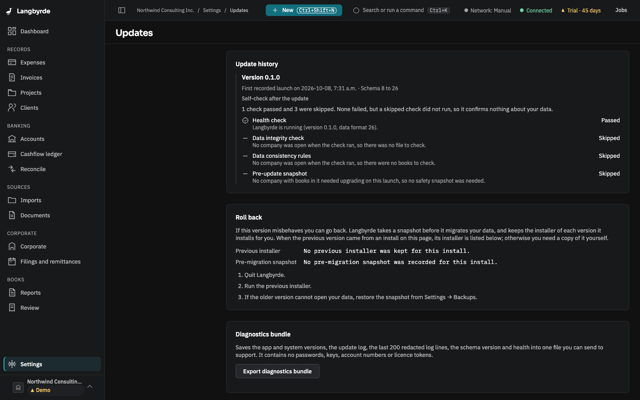This screenshot has width=640, height=400.
Task: Toggle sidebar panel icon in top bar
Action: pyautogui.click(x=122, y=10)
